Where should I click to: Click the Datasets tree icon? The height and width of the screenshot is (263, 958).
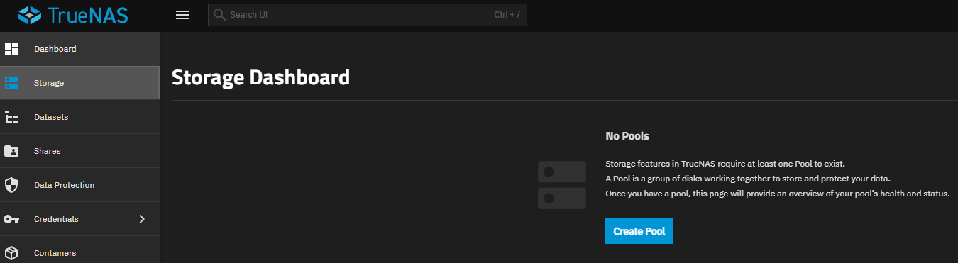tap(11, 117)
